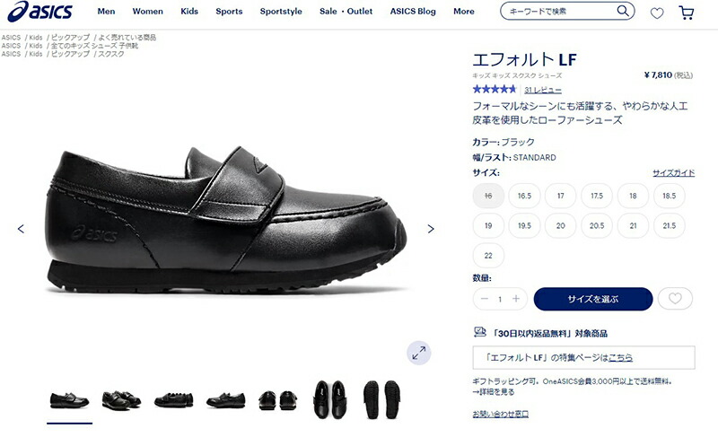Add product to favorites heart button

point(675,299)
